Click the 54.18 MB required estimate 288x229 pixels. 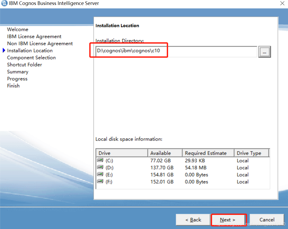[196, 168]
